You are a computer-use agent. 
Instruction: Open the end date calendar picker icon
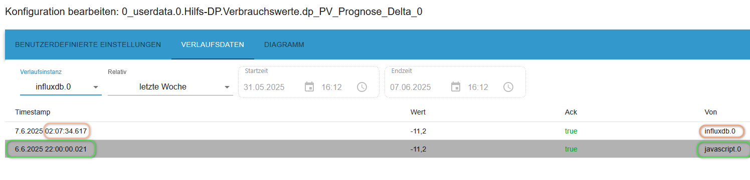(x=456, y=87)
